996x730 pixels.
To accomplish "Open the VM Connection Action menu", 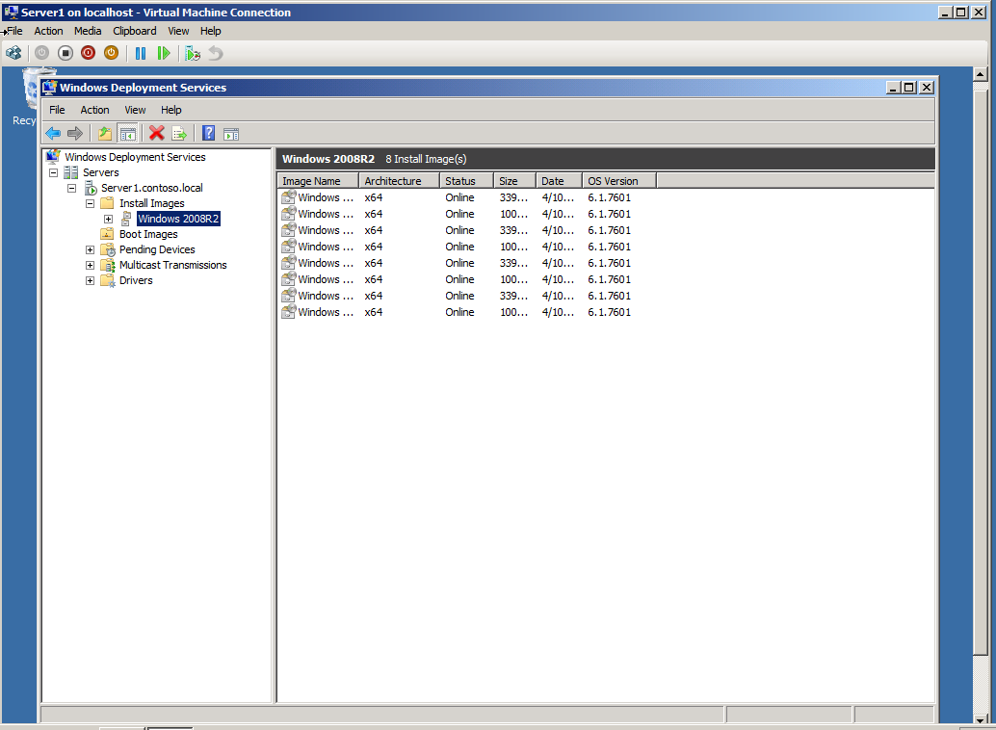I will pyautogui.click(x=48, y=31).
